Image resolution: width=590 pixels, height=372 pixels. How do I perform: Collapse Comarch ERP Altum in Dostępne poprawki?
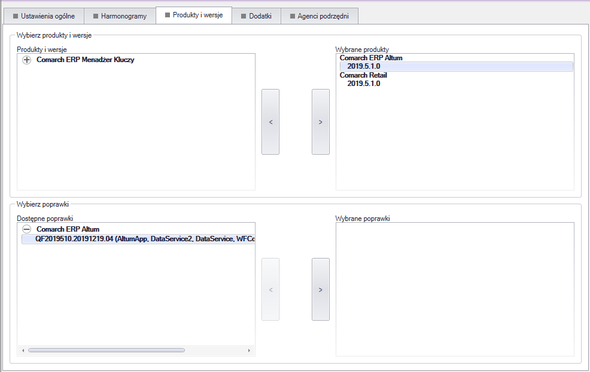(27, 229)
